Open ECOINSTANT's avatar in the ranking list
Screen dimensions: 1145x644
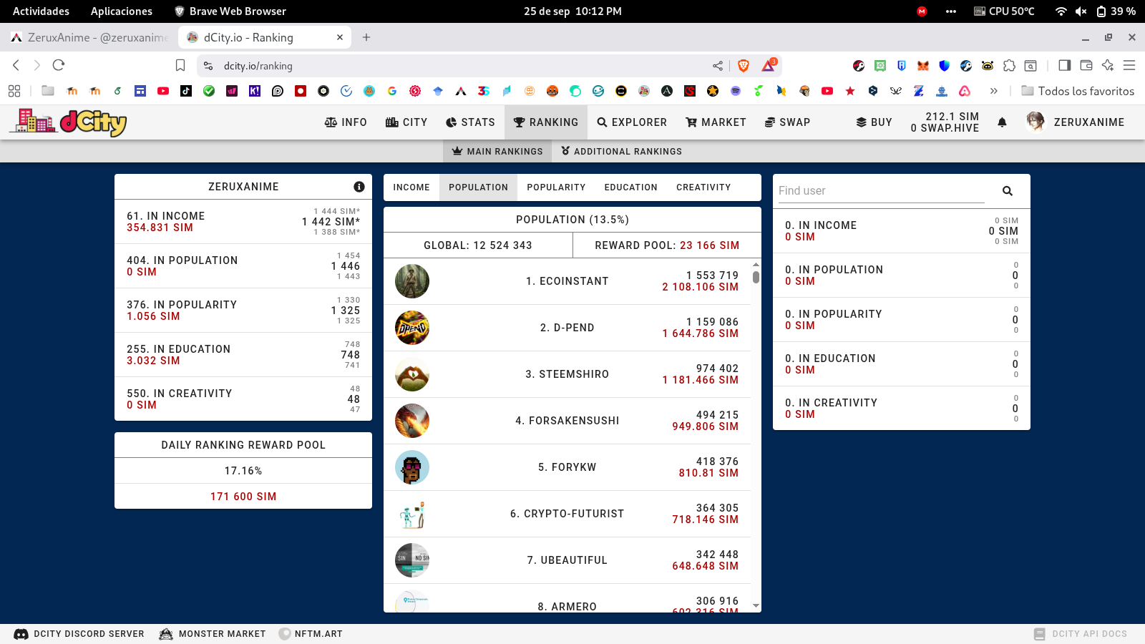412,281
